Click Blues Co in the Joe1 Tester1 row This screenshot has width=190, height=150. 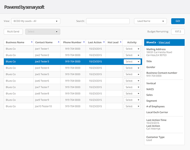pos(11,49)
